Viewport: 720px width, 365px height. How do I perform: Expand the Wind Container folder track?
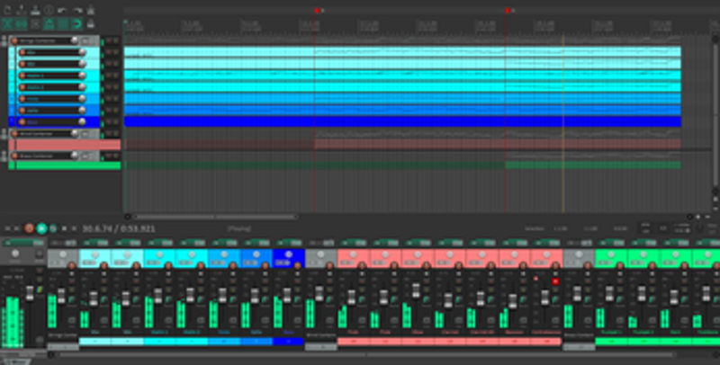tap(4, 133)
